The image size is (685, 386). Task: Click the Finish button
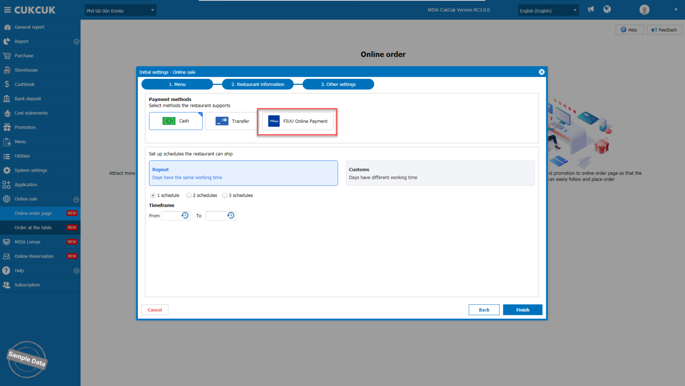(x=522, y=310)
